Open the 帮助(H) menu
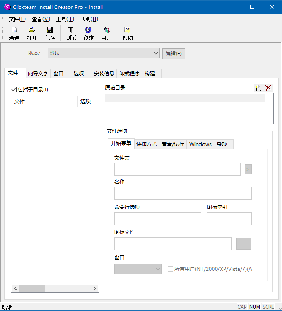282x311 pixels. pos(89,19)
